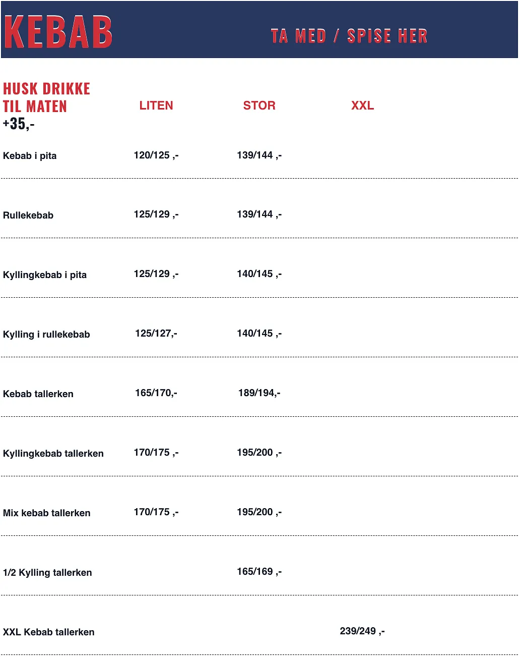Viewport: 520px width, 657px height.
Task: Select Kyllingkebab i pita item name
Action: (45, 275)
